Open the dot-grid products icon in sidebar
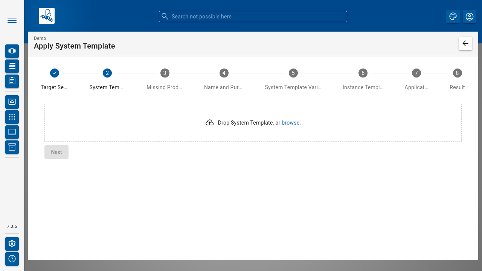Image resolution: width=482 pixels, height=271 pixels. 12,117
